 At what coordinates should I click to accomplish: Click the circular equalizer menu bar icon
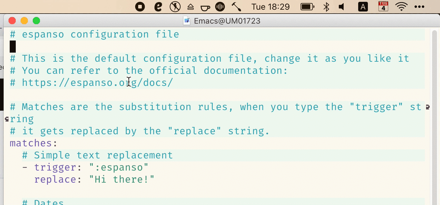[x=220, y=6]
